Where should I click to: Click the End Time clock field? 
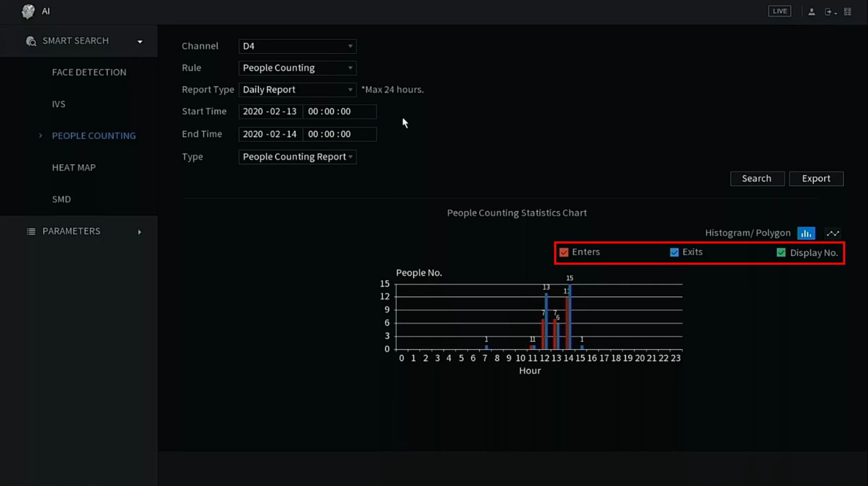pyautogui.click(x=340, y=134)
